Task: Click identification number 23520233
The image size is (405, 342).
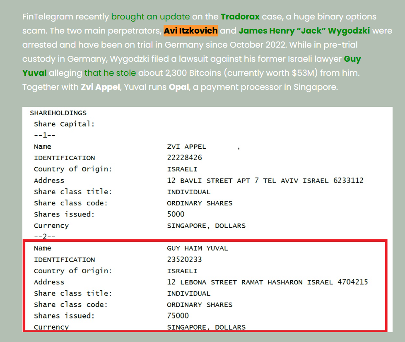Action: (184, 260)
